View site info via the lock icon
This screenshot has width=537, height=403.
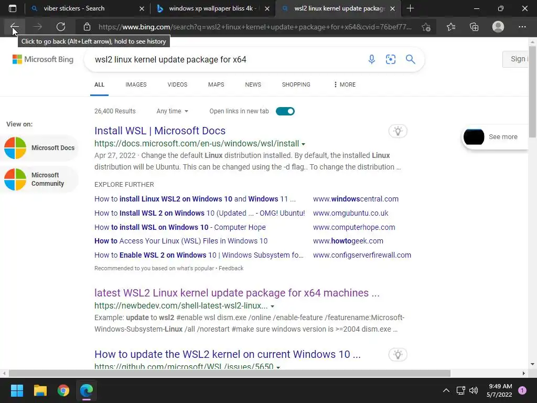pos(87,27)
